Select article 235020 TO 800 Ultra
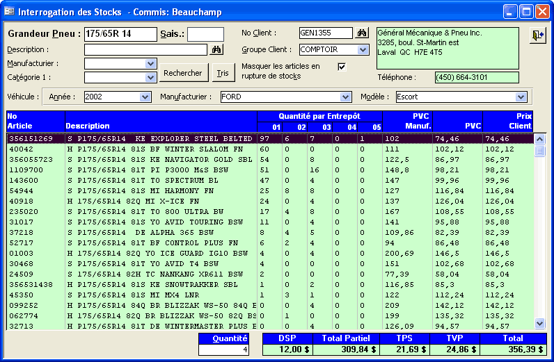 270,212
